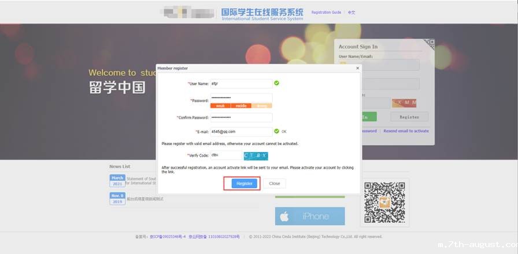Click the Confirm Password field

pyautogui.click(x=241, y=117)
